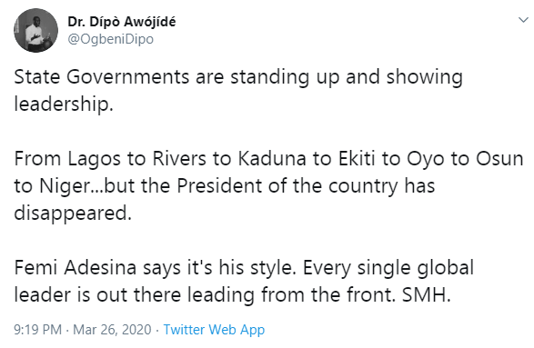534x348 pixels.
Task: Click the 'SMH.' text ending the tweet
Action: (x=427, y=295)
